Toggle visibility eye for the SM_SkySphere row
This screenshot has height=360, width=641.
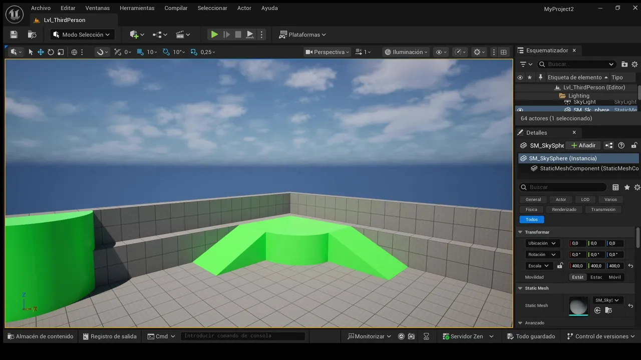click(x=520, y=110)
